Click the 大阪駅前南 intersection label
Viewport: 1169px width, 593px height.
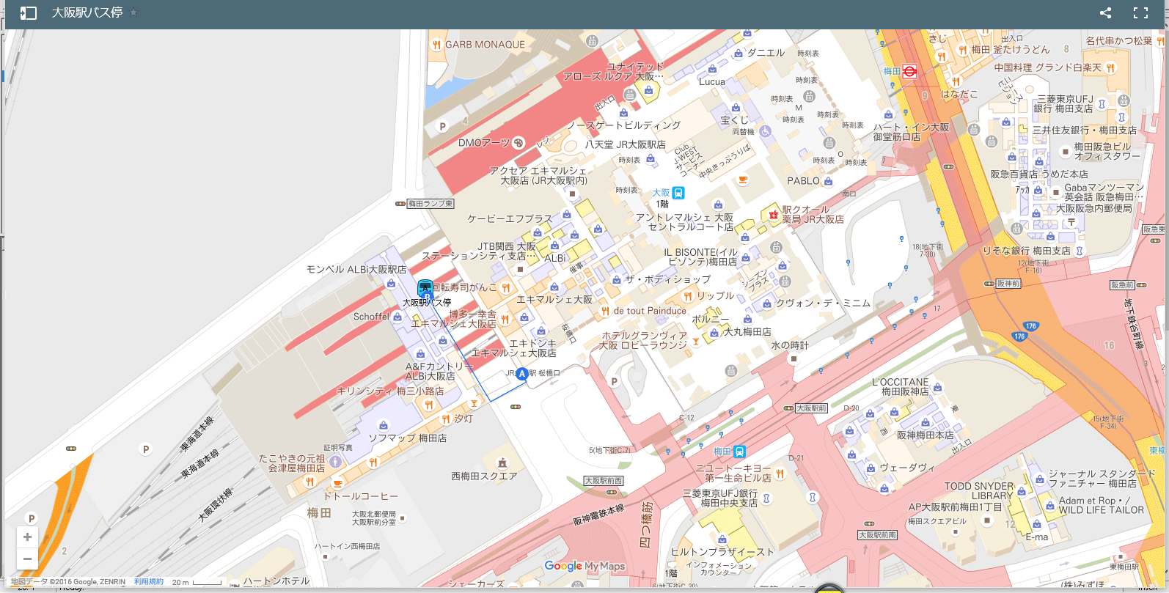[x=878, y=535]
